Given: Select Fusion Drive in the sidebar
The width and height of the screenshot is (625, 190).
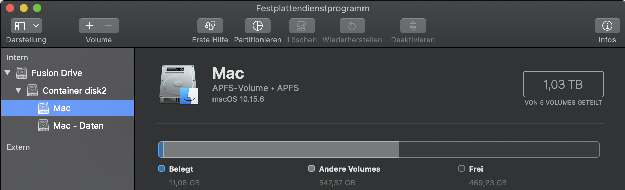Looking at the screenshot, I should (57, 73).
